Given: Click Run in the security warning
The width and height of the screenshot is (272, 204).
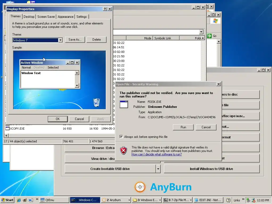Looking at the screenshot, I should [x=183, y=127].
